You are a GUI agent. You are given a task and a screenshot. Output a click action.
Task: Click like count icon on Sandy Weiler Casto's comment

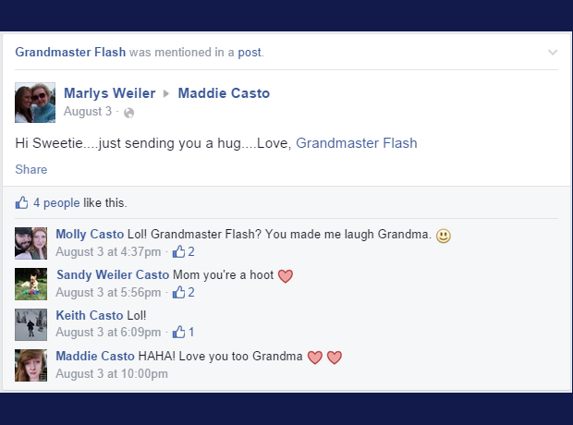tap(178, 292)
